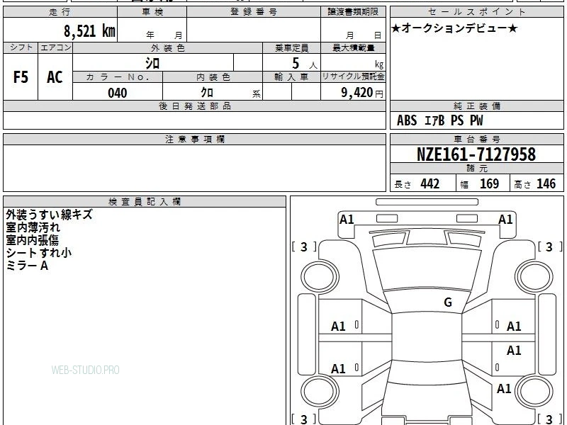Select the 外装色 header
Viewport: 567px width, 425px height.
[x=167, y=47]
